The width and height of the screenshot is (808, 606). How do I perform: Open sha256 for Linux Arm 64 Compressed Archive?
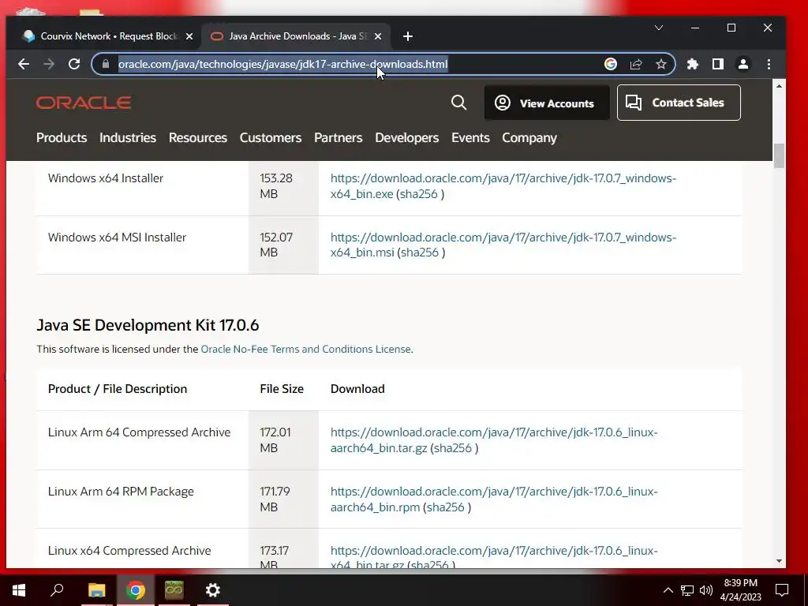coord(453,448)
